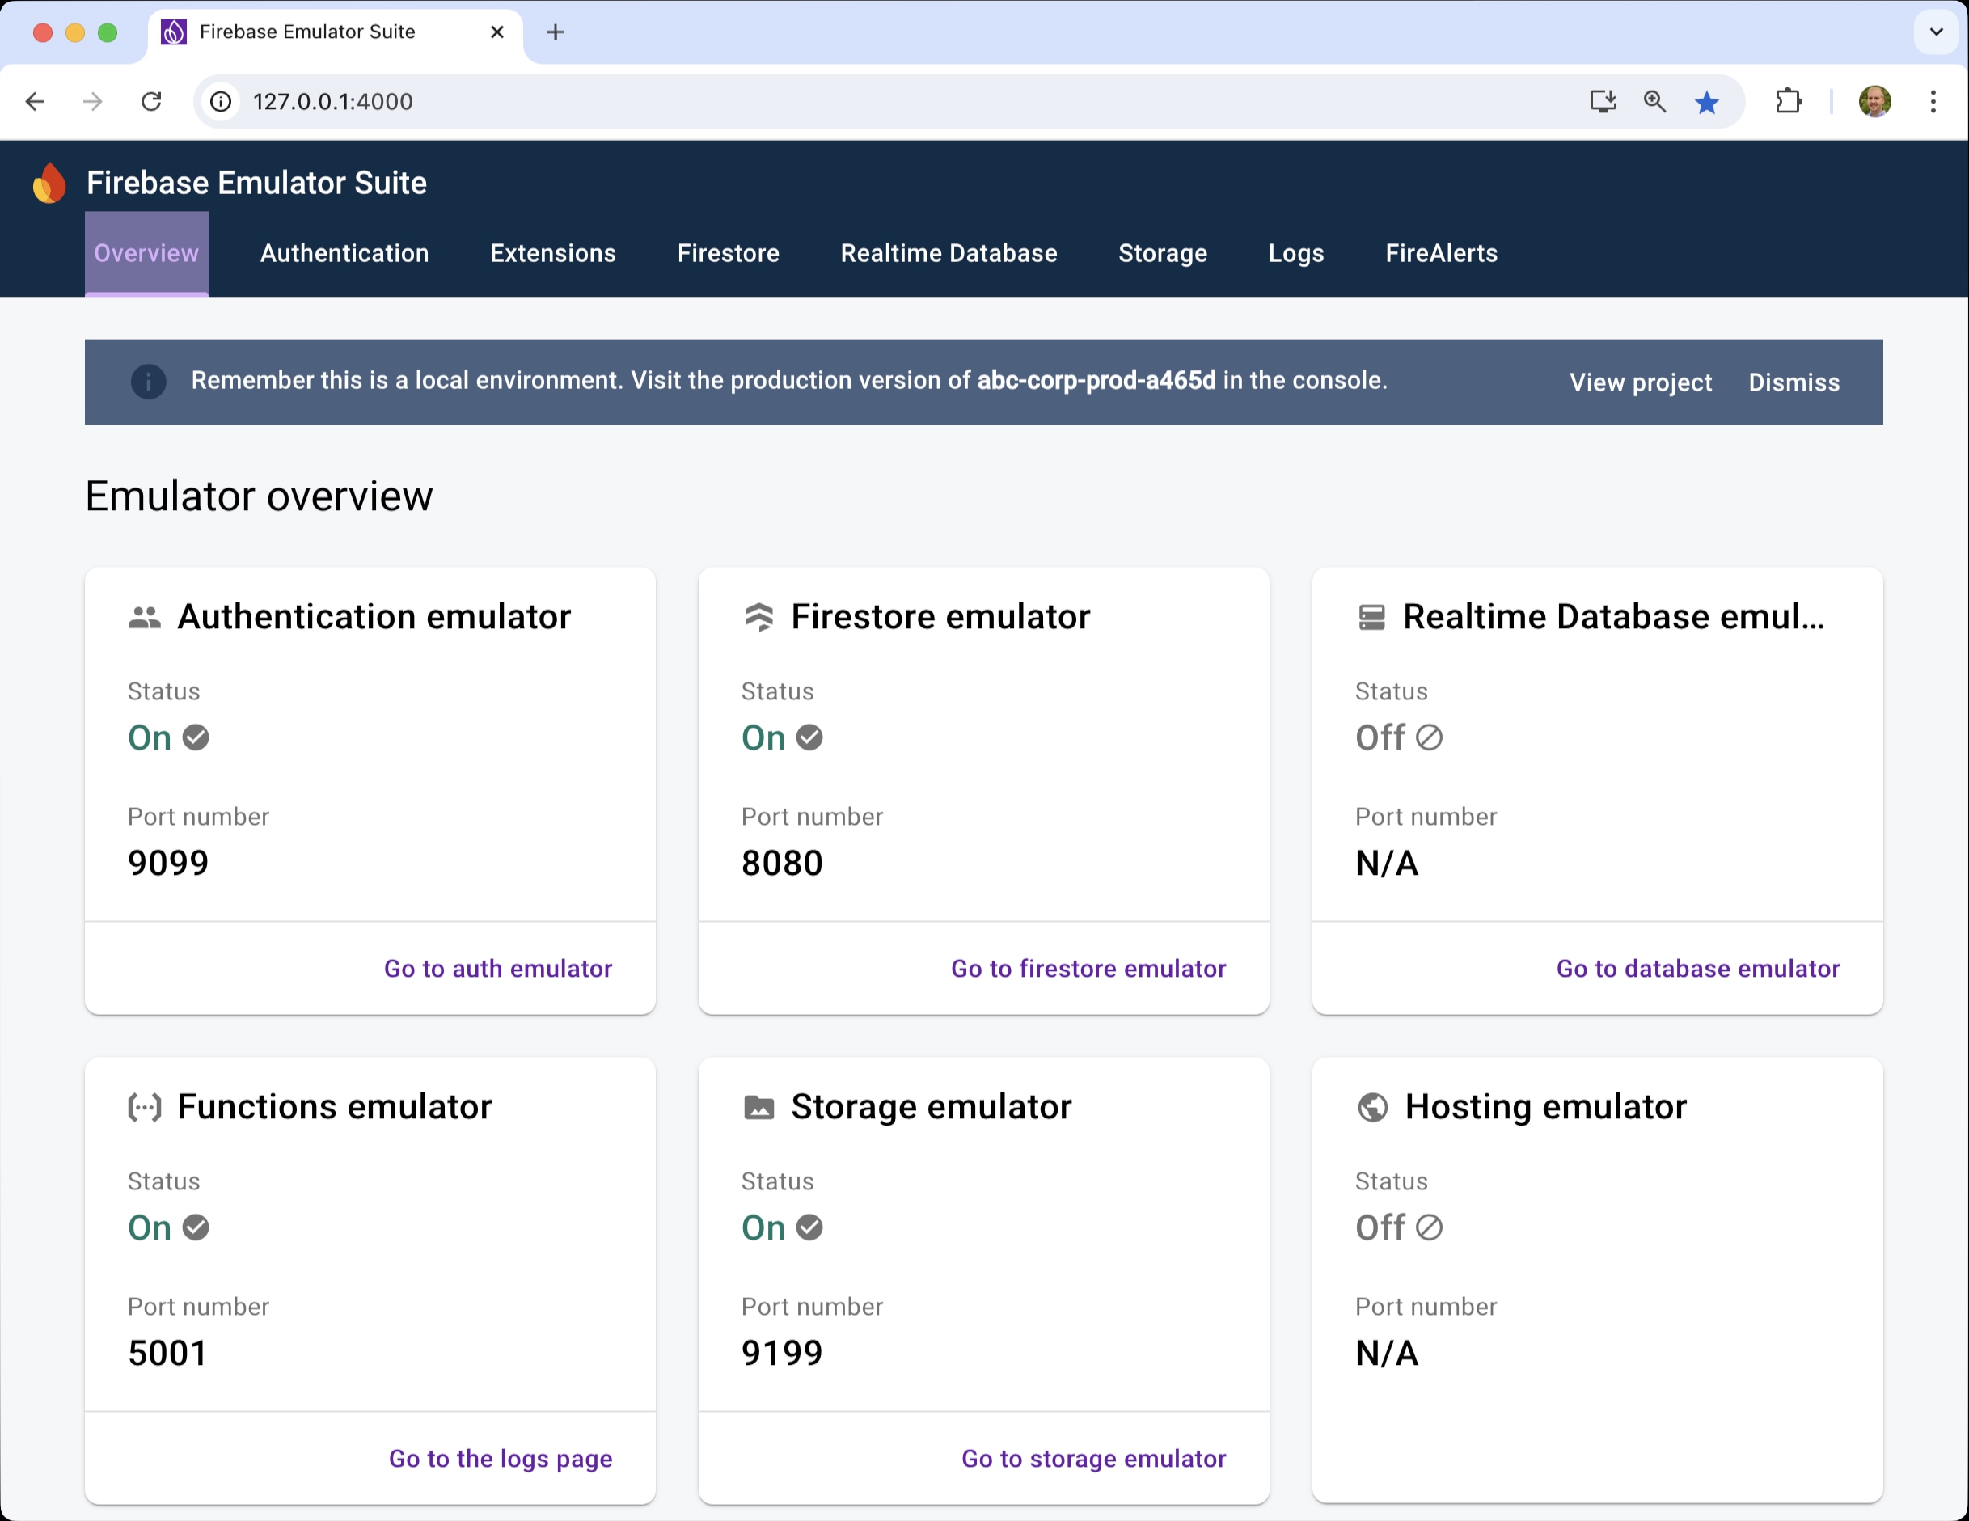This screenshot has height=1521, width=1969.
Task: Expand the tab search dropdown arrow
Action: point(1936,32)
